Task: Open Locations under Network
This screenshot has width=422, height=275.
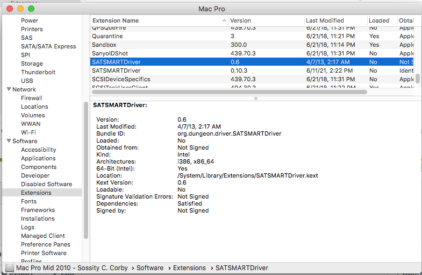Action: point(34,107)
